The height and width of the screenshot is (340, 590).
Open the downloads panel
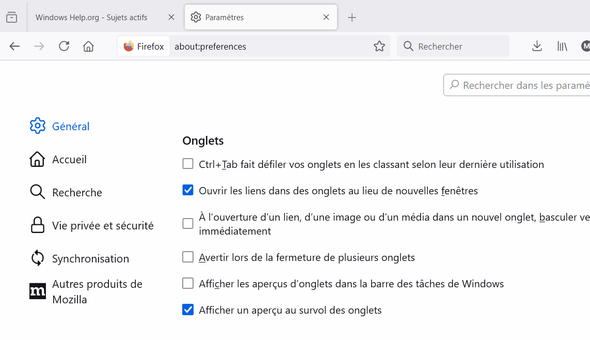click(537, 47)
